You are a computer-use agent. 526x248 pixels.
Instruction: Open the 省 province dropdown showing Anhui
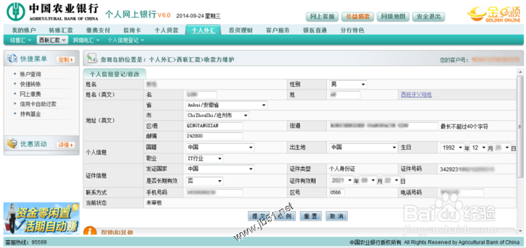[x=226, y=105]
